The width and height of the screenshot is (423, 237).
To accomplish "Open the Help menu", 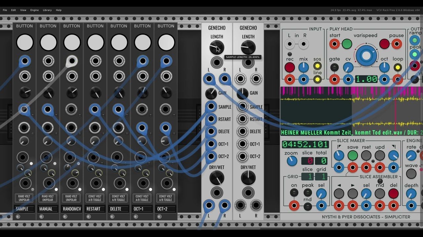I will 58,10.
